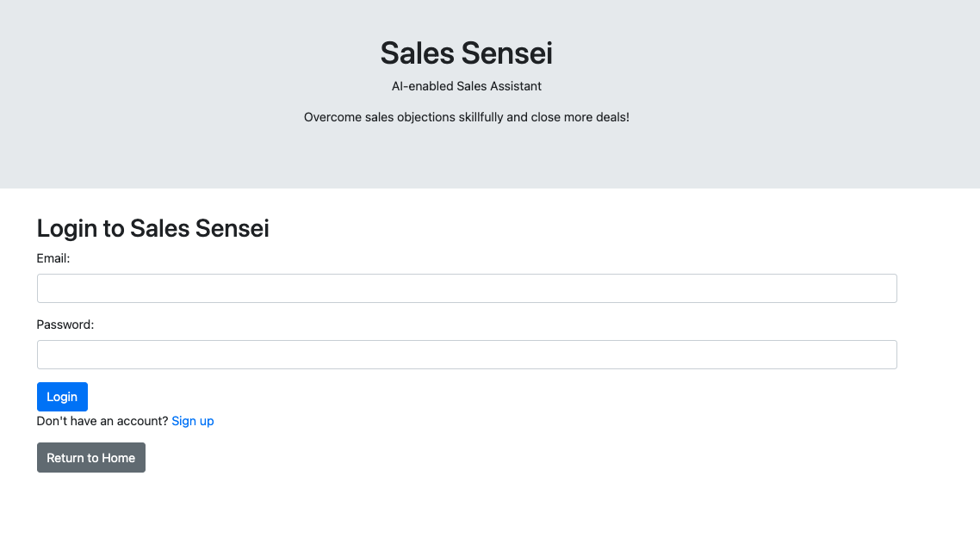Viewport: 980px width, 538px height.
Task: Go to account registration via Sign up
Action: 193,421
